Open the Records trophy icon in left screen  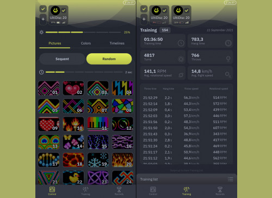(x=119, y=189)
